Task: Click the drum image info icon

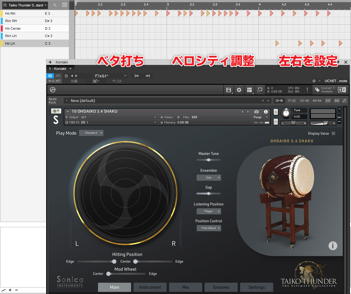Action: pyautogui.click(x=333, y=246)
